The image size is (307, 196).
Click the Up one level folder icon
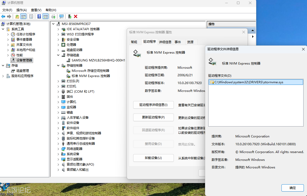17,16
